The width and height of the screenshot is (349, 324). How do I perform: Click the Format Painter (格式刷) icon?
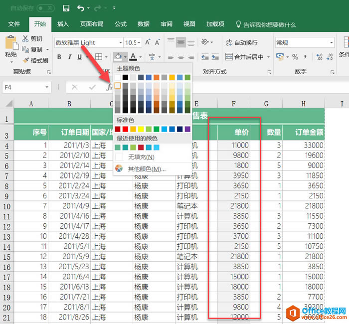tap(25, 60)
